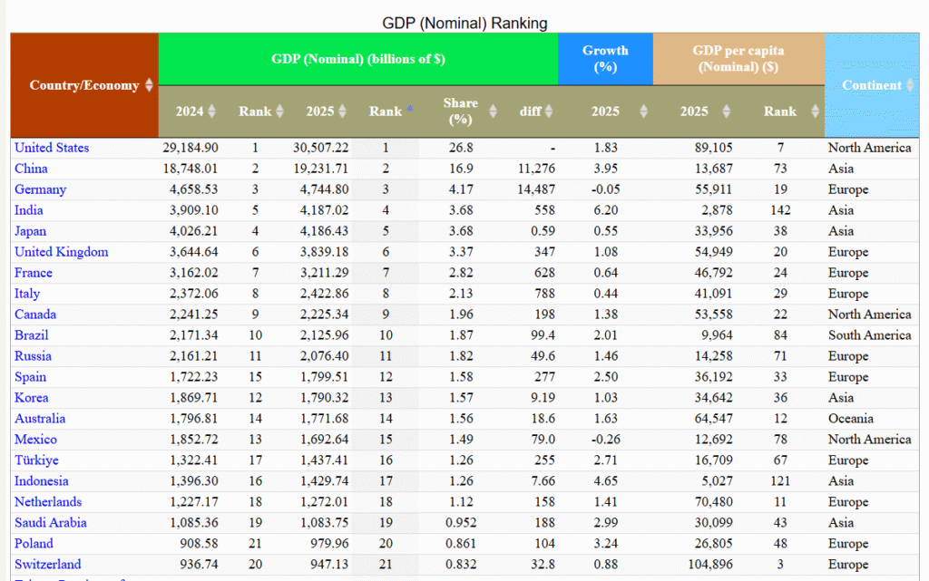The height and width of the screenshot is (581, 929).
Task: Open the United States link
Action: (52, 148)
